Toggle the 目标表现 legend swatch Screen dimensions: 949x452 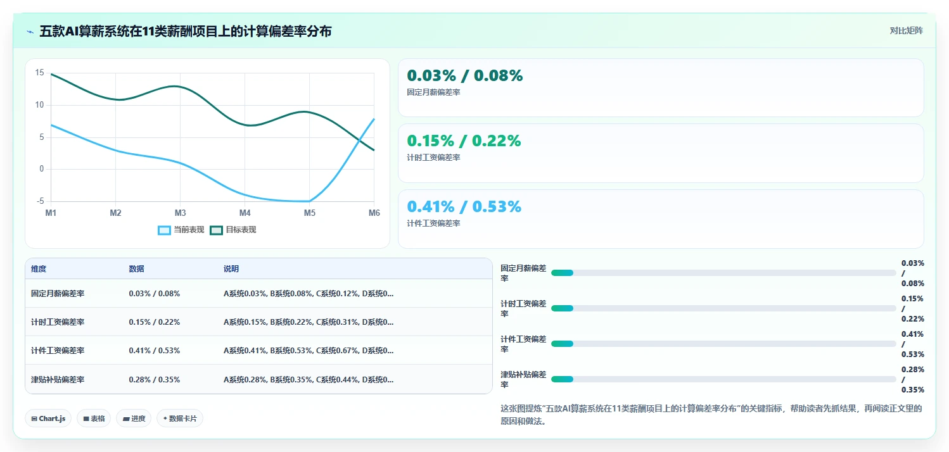[216, 230]
